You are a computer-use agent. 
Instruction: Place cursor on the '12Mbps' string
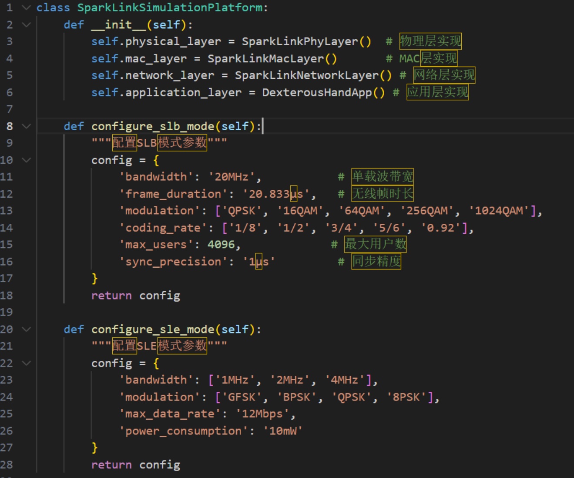pyautogui.click(x=262, y=414)
